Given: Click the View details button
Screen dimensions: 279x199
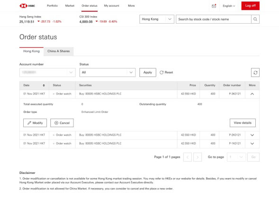Looking at the screenshot, I should pyautogui.click(x=243, y=123).
